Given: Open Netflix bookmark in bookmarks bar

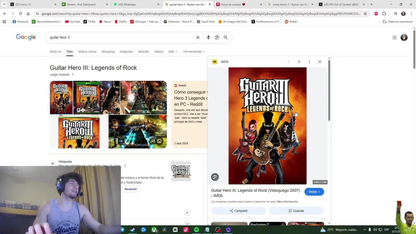Looking at the screenshot, I should pos(121,22).
